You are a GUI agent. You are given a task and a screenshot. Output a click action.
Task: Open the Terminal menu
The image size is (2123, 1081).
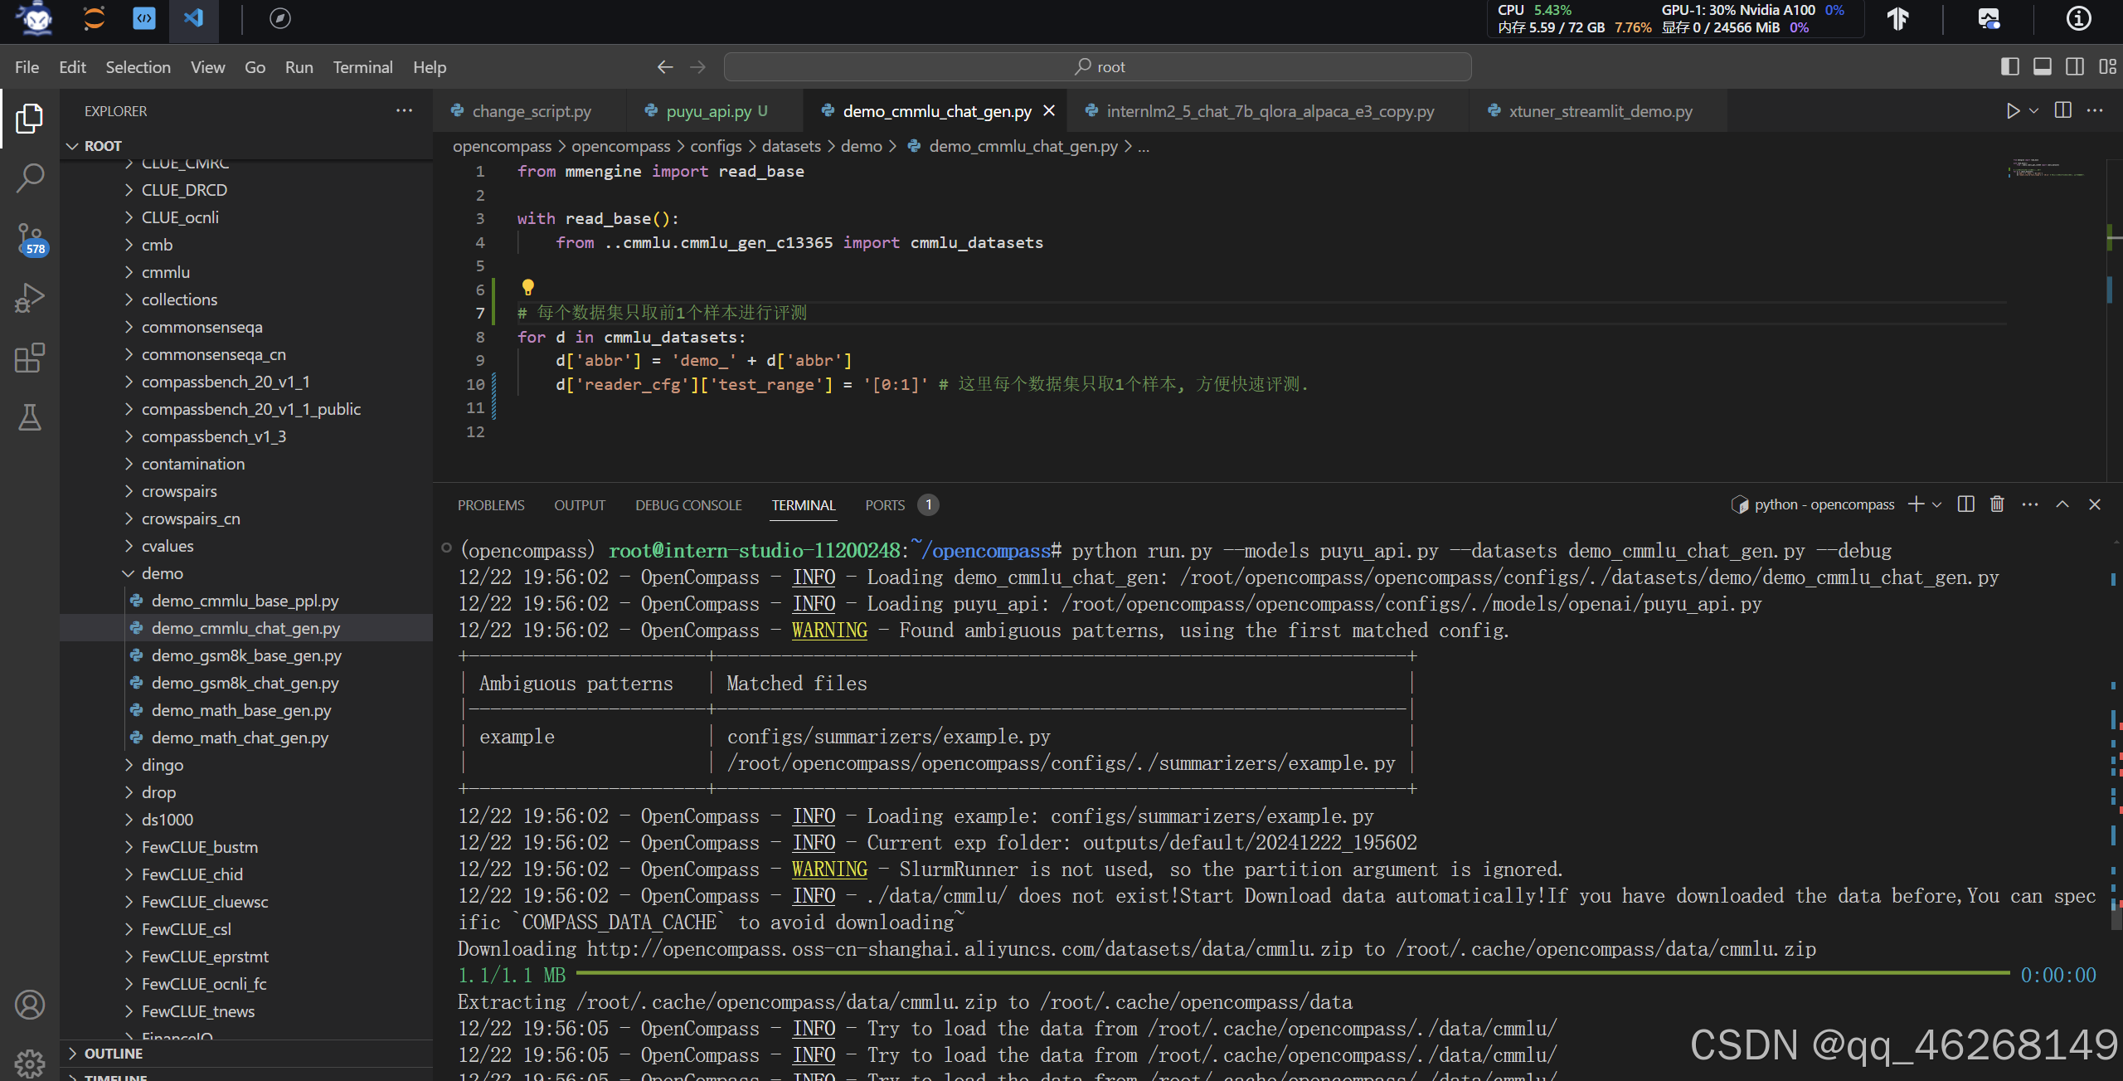[x=362, y=67]
